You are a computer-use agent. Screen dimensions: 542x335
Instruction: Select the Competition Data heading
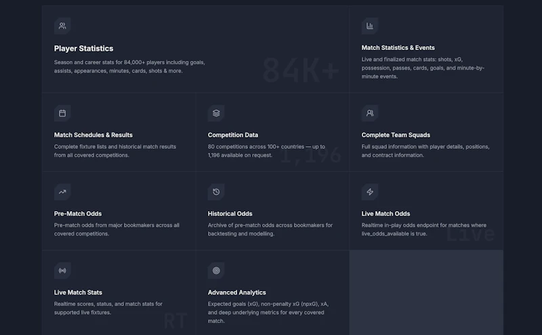click(233, 135)
